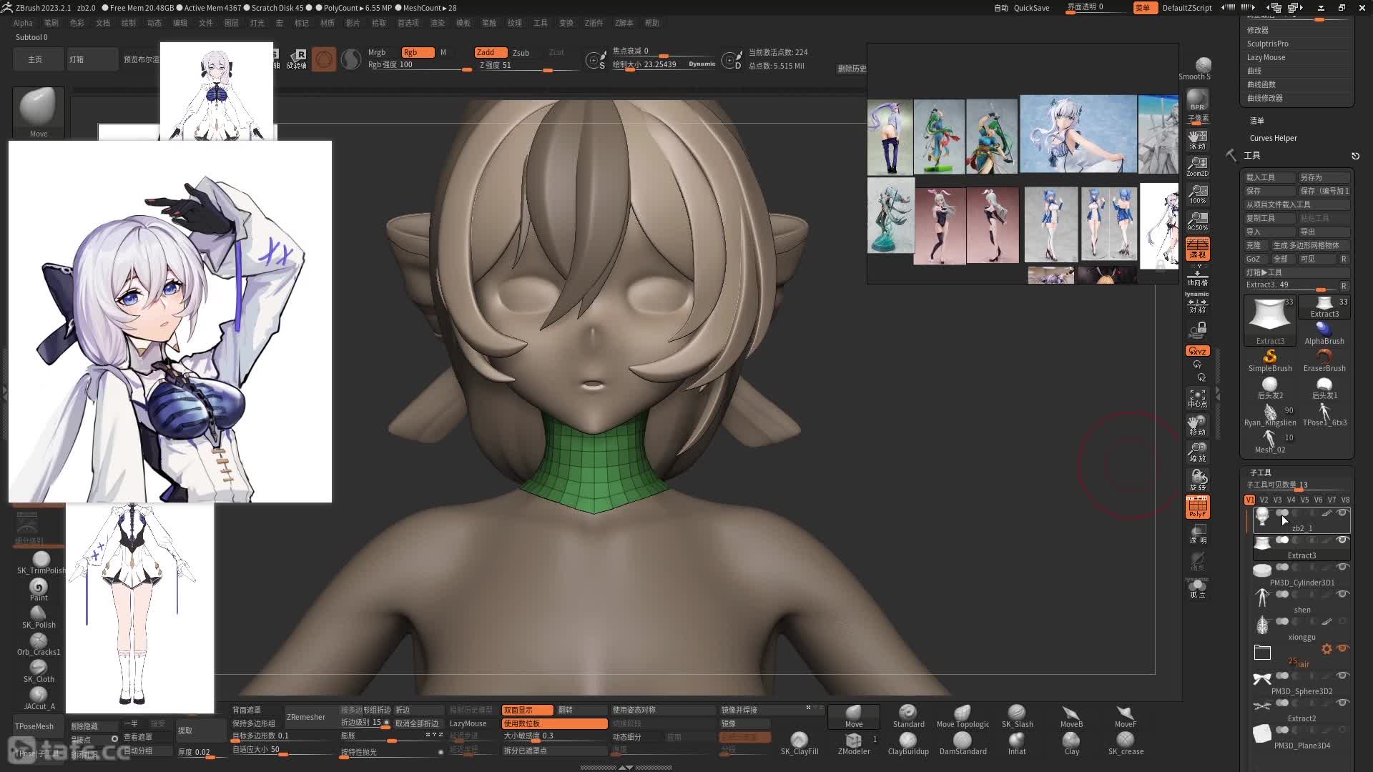Screen dimensions: 1373x772
Task: Click the 孤立 solo mode icon
Action: click(1198, 589)
